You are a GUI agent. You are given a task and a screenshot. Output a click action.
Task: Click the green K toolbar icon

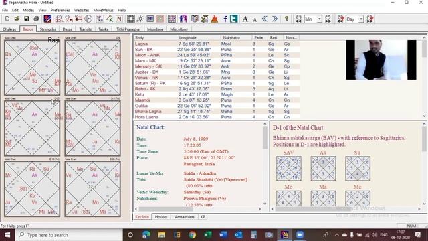click(x=110, y=19)
